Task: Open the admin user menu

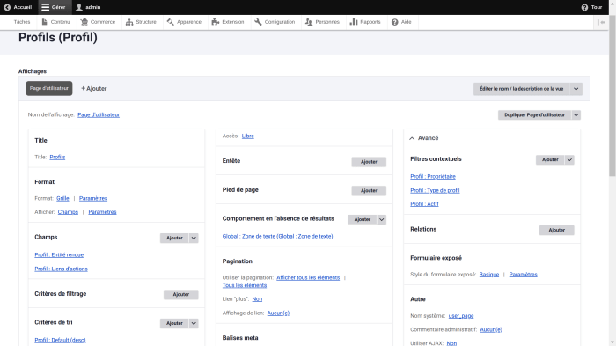Action: [88, 7]
